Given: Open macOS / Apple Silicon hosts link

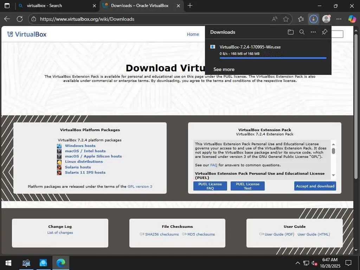Looking at the screenshot, I should 93,156.
